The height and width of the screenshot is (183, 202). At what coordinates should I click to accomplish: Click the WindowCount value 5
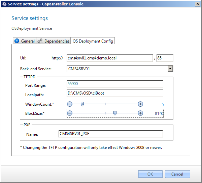(163, 104)
